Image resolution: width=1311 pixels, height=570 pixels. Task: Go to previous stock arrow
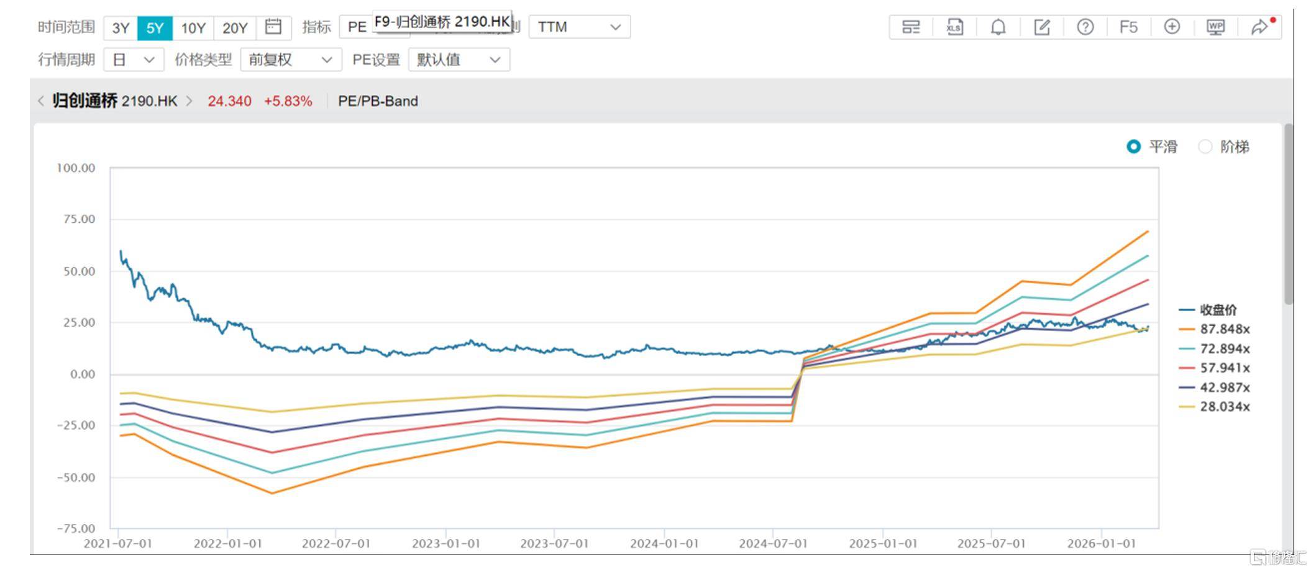pos(41,101)
